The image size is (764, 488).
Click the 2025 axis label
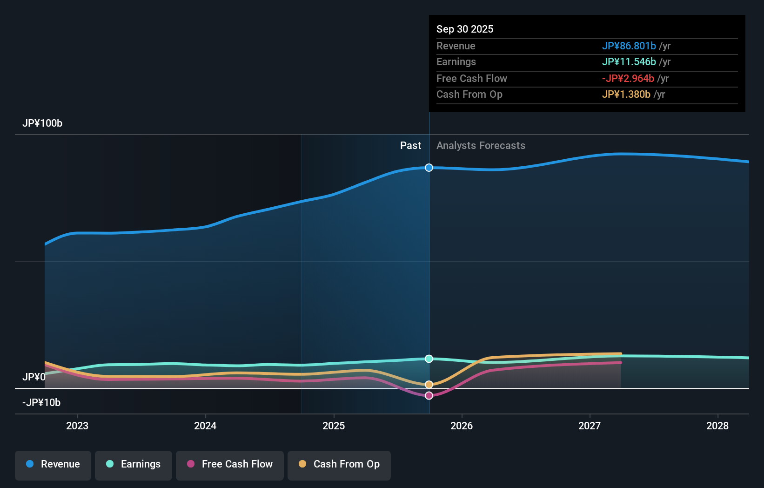click(333, 426)
